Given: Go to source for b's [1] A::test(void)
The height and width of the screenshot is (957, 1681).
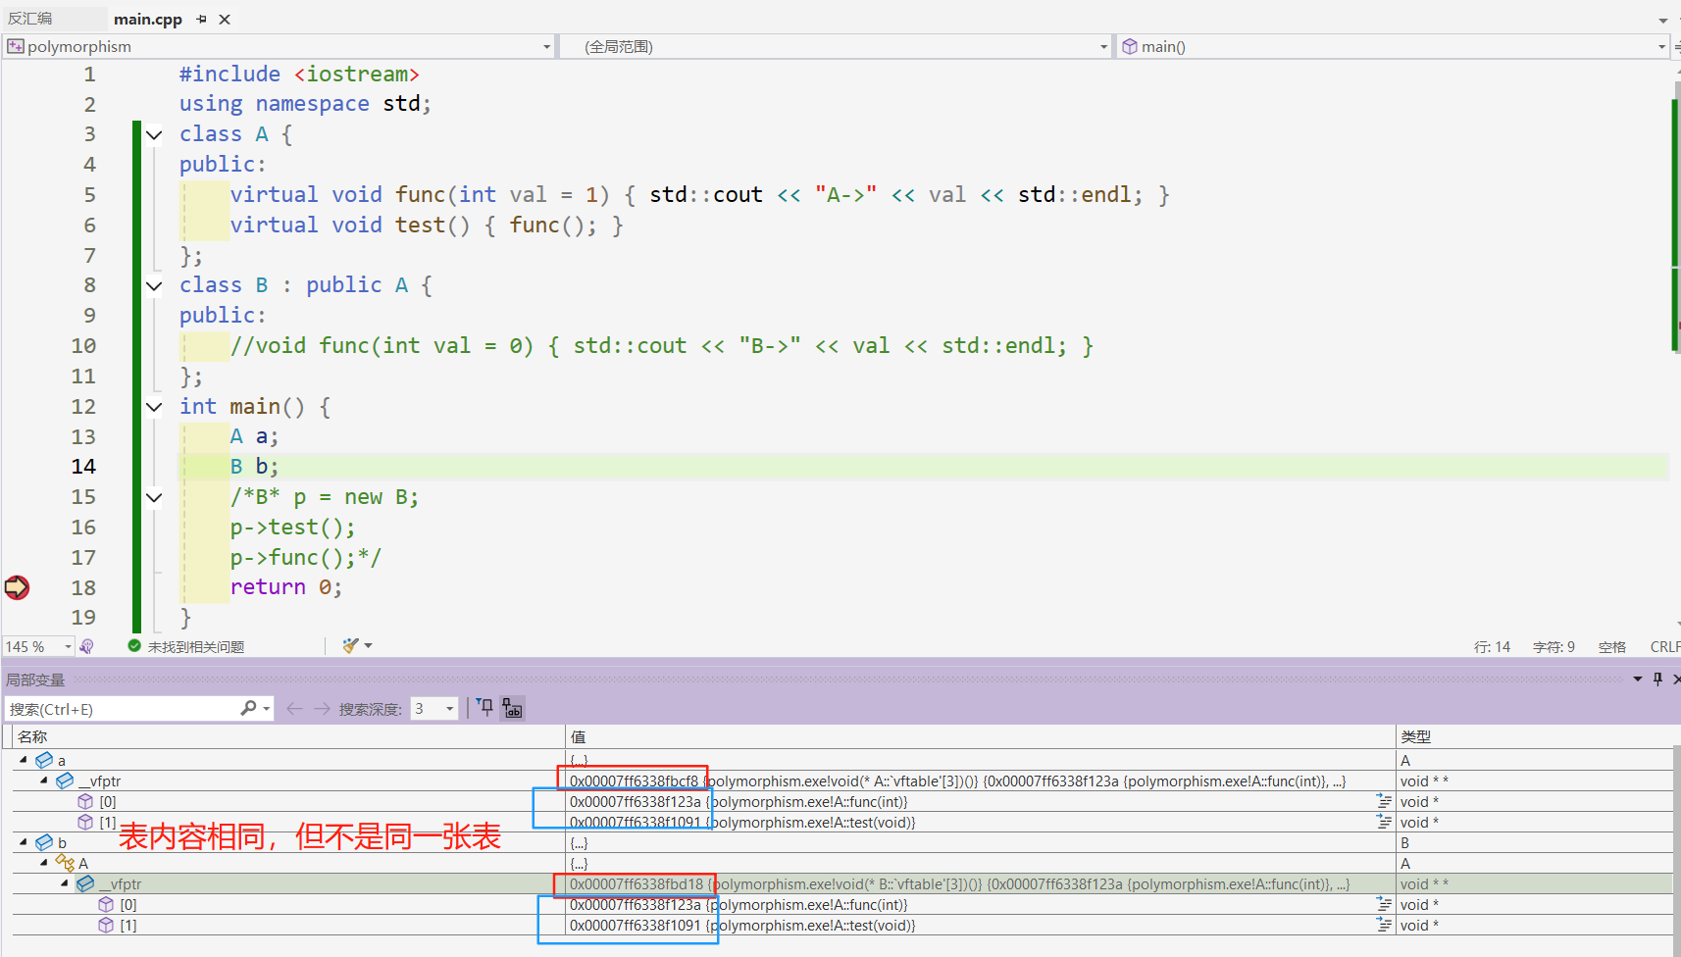Looking at the screenshot, I should coord(1384,925).
